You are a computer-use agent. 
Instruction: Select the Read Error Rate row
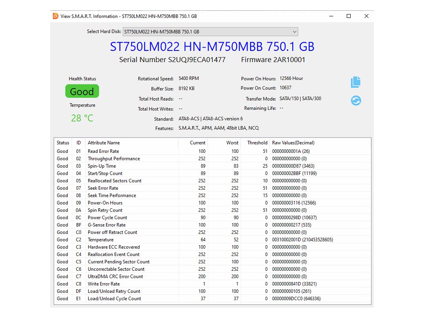click(x=212, y=151)
